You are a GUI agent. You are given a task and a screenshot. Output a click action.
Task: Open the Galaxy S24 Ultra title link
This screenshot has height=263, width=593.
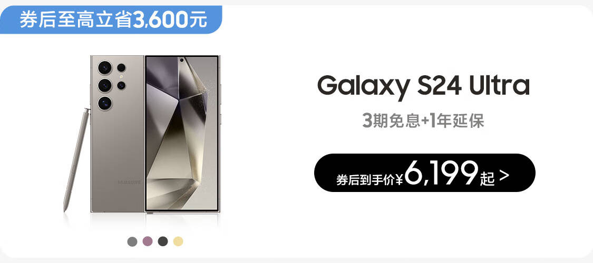click(423, 86)
